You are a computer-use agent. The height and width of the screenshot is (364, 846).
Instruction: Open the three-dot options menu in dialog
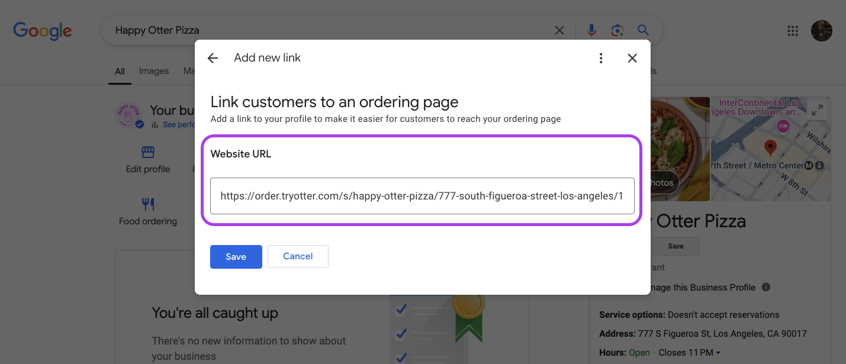click(601, 58)
